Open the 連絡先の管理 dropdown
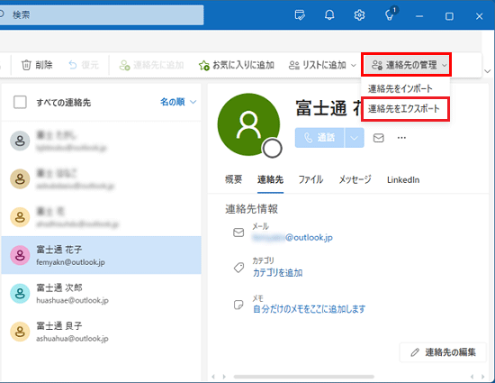Screen dimensions: 495x383 [406, 65]
